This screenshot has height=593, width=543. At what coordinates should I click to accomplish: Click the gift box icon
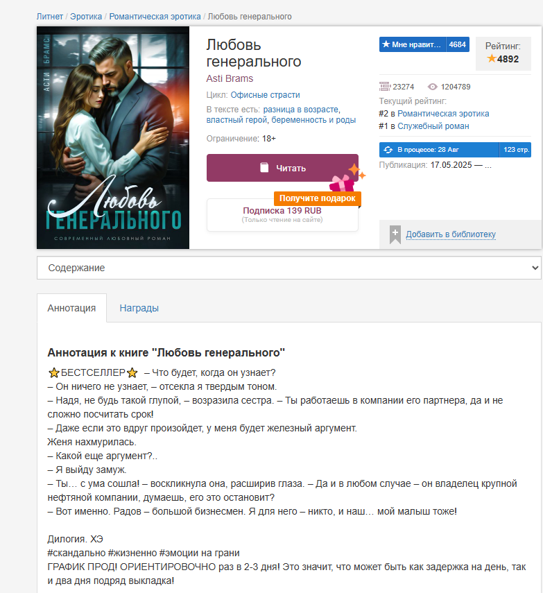tap(342, 183)
